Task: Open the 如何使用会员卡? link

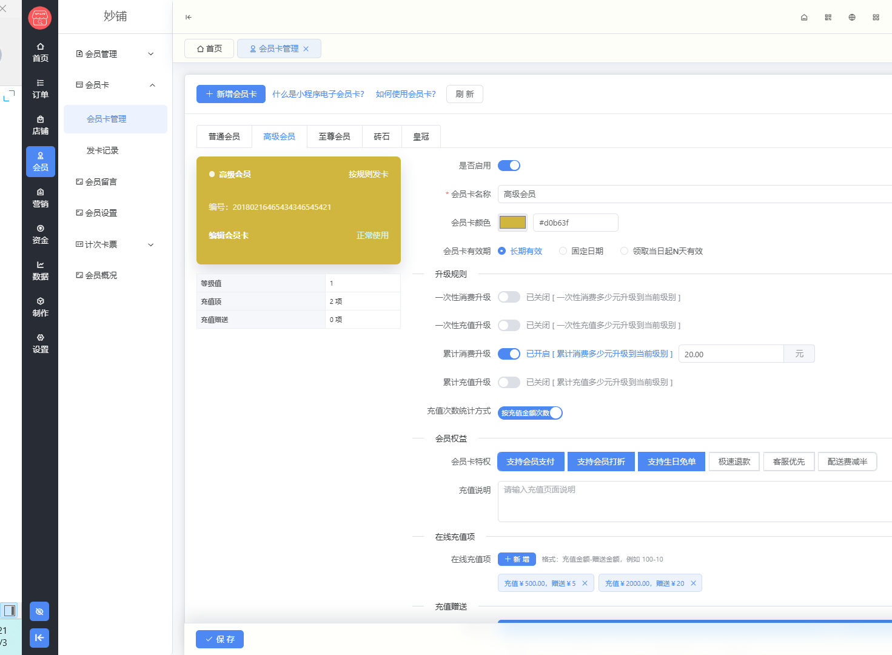Action: tap(406, 94)
